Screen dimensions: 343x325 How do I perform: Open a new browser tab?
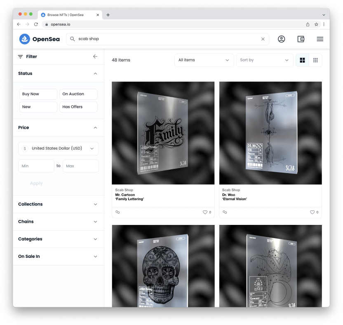pyautogui.click(x=108, y=15)
